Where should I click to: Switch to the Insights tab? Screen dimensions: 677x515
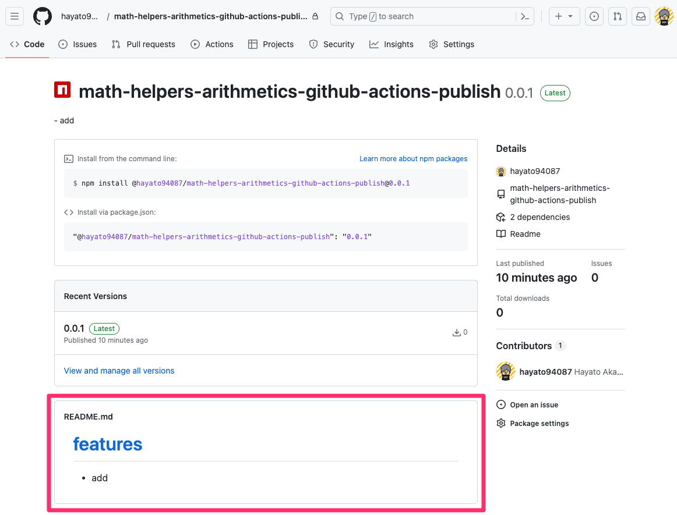pyautogui.click(x=391, y=44)
